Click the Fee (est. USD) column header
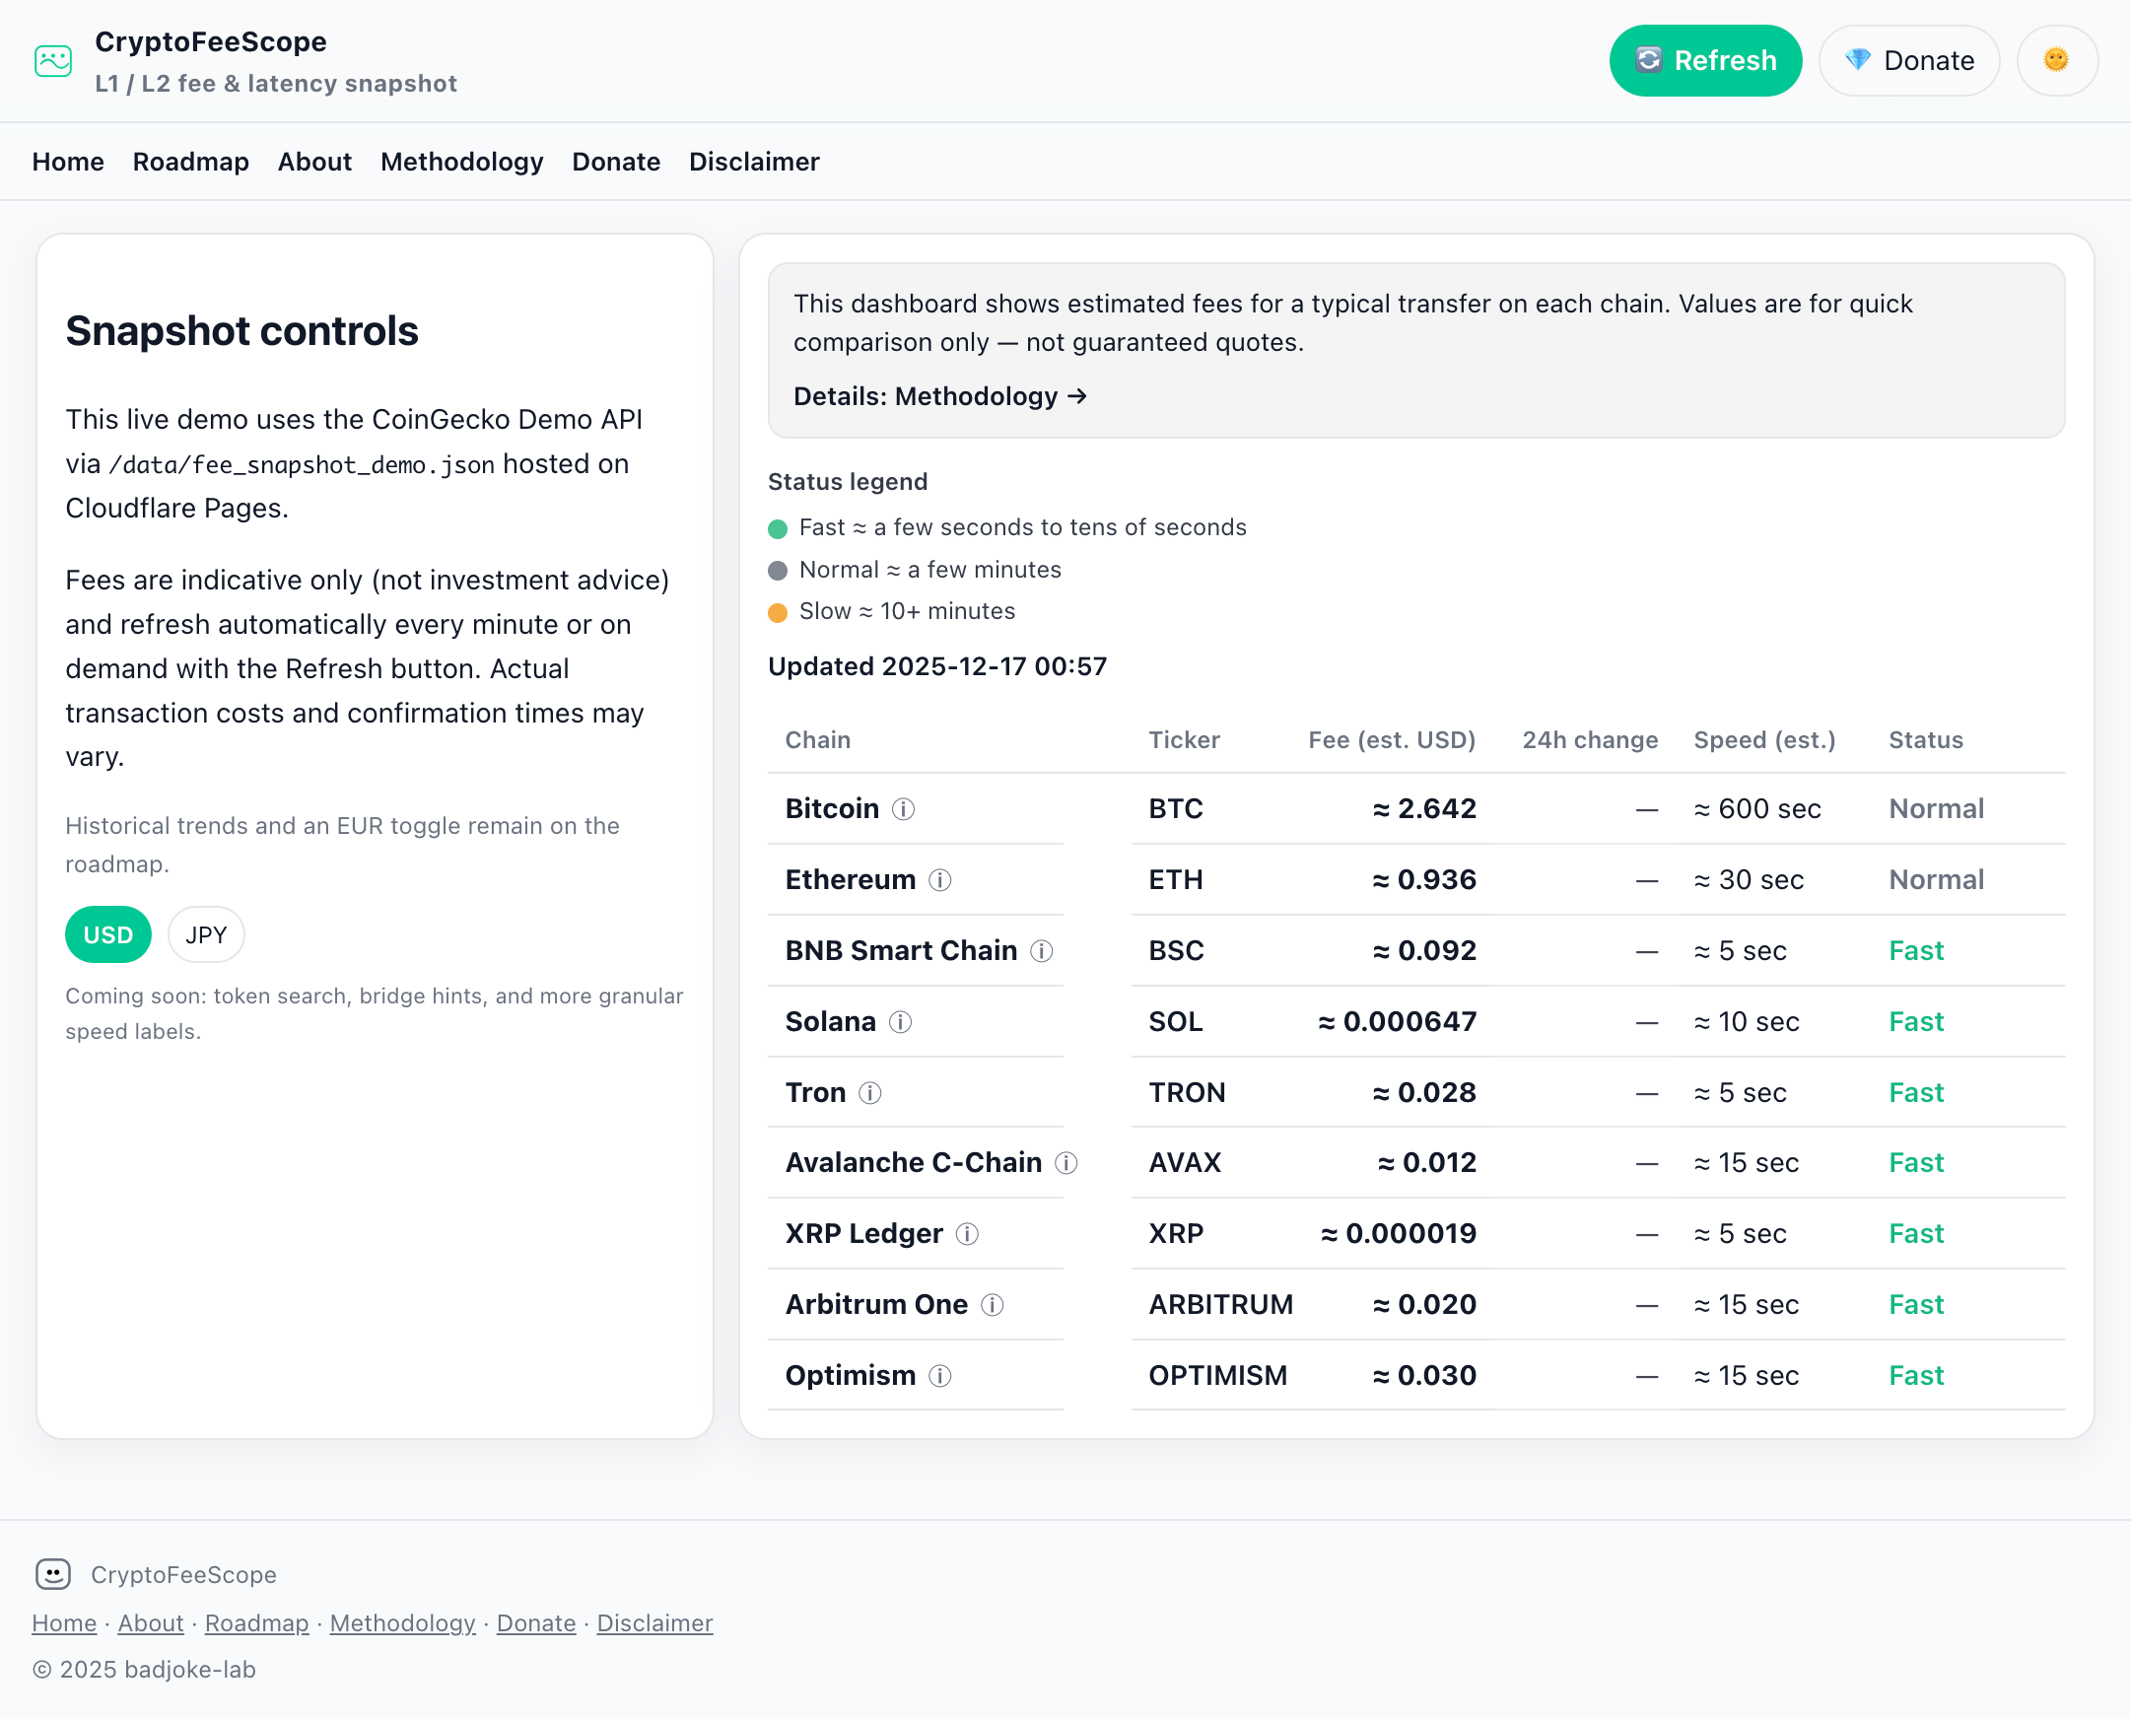This screenshot has width=2131, height=1719. click(x=1391, y=740)
